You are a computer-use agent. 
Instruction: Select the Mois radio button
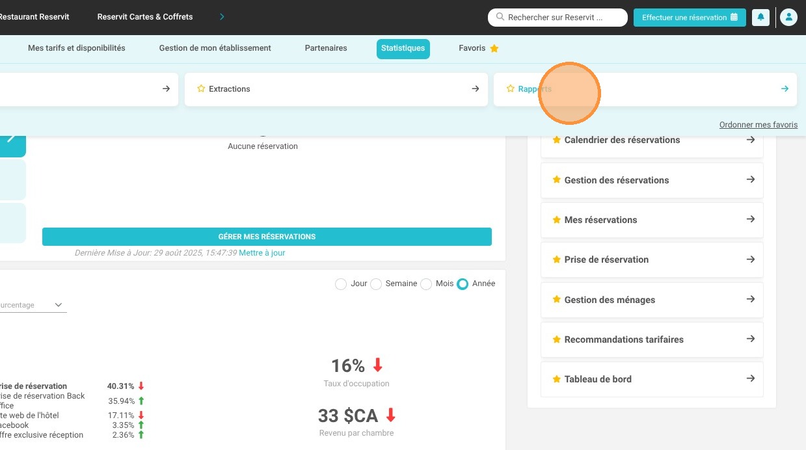click(x=426, y=284)
